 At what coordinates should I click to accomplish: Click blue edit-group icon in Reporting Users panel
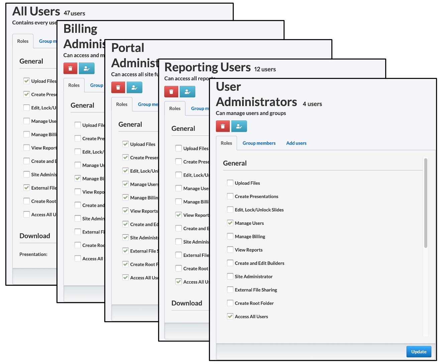click(188, 91)
